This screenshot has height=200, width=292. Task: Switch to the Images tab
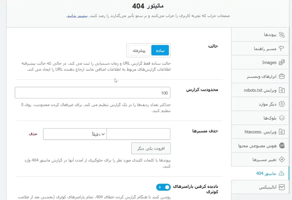click(x=260, y=63)
